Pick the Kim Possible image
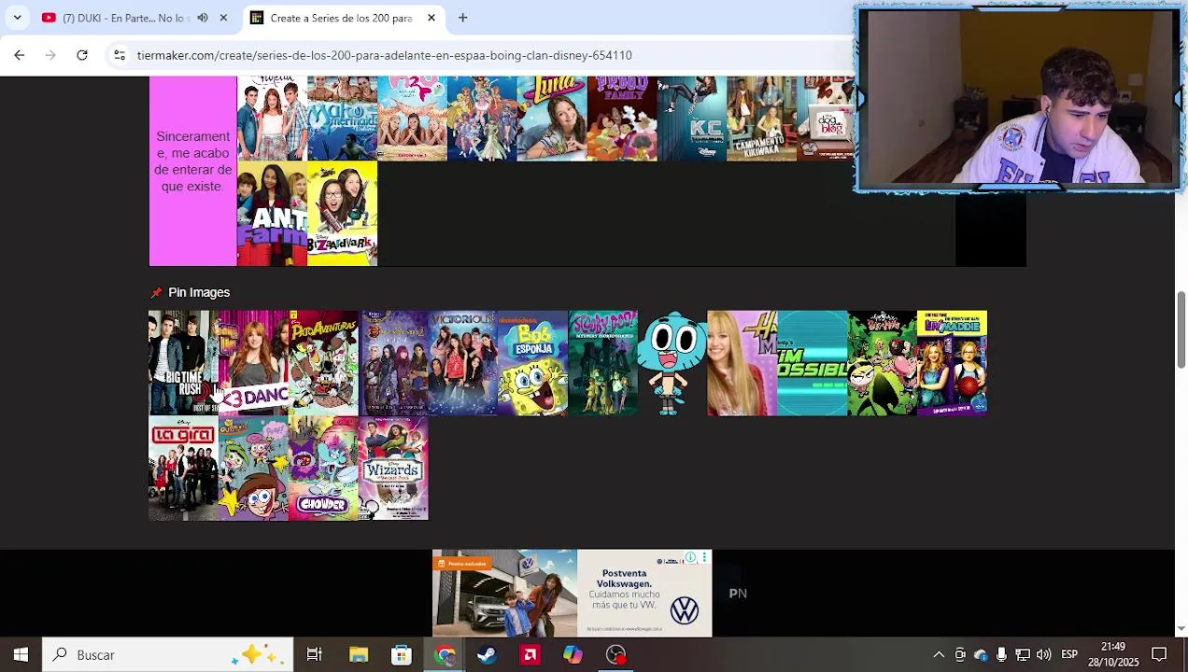This screenshot has height=672, width=1188. point(813,363)
